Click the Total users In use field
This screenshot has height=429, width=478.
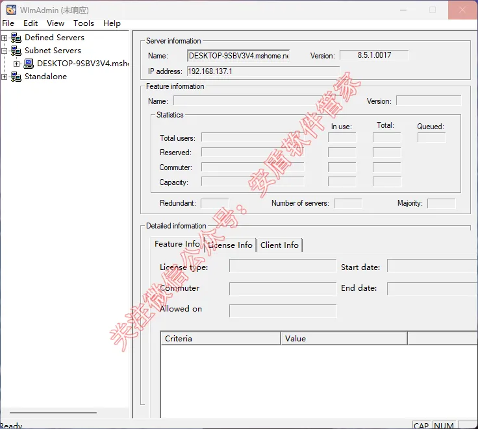[342, 138]
